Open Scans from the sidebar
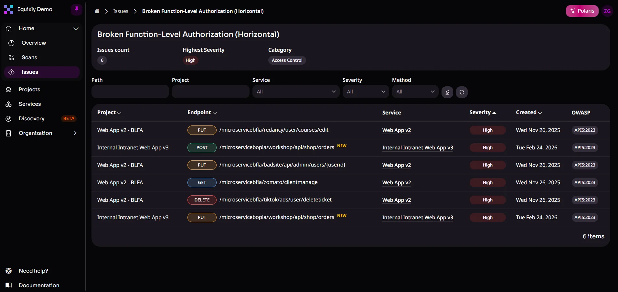 tap(29, 57)
